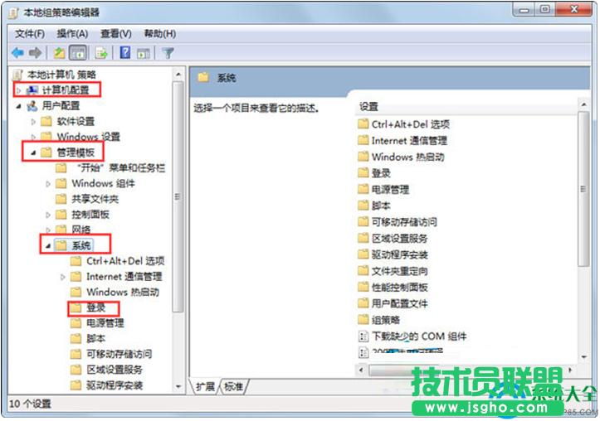The width and height of the screenshot is (600, 421).
Task: Expand the 计算机配置 tree node
Action: 18,90
